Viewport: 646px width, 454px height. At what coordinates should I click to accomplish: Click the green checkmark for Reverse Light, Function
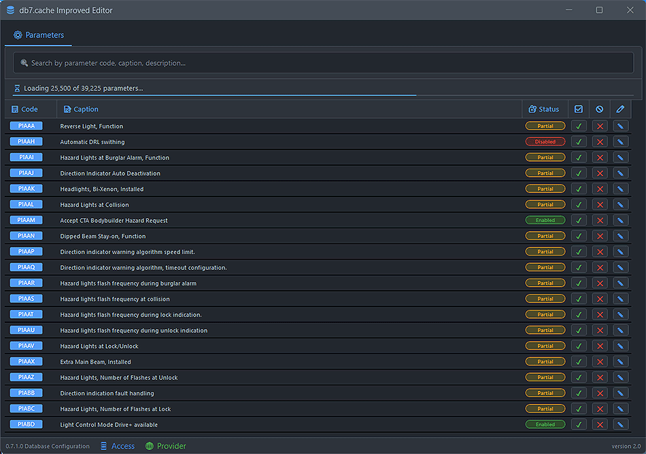(x=579, y=126)
